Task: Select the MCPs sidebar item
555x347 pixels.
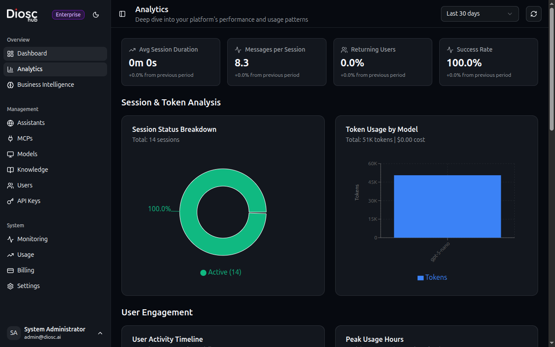Action: (x=26, y=138)
